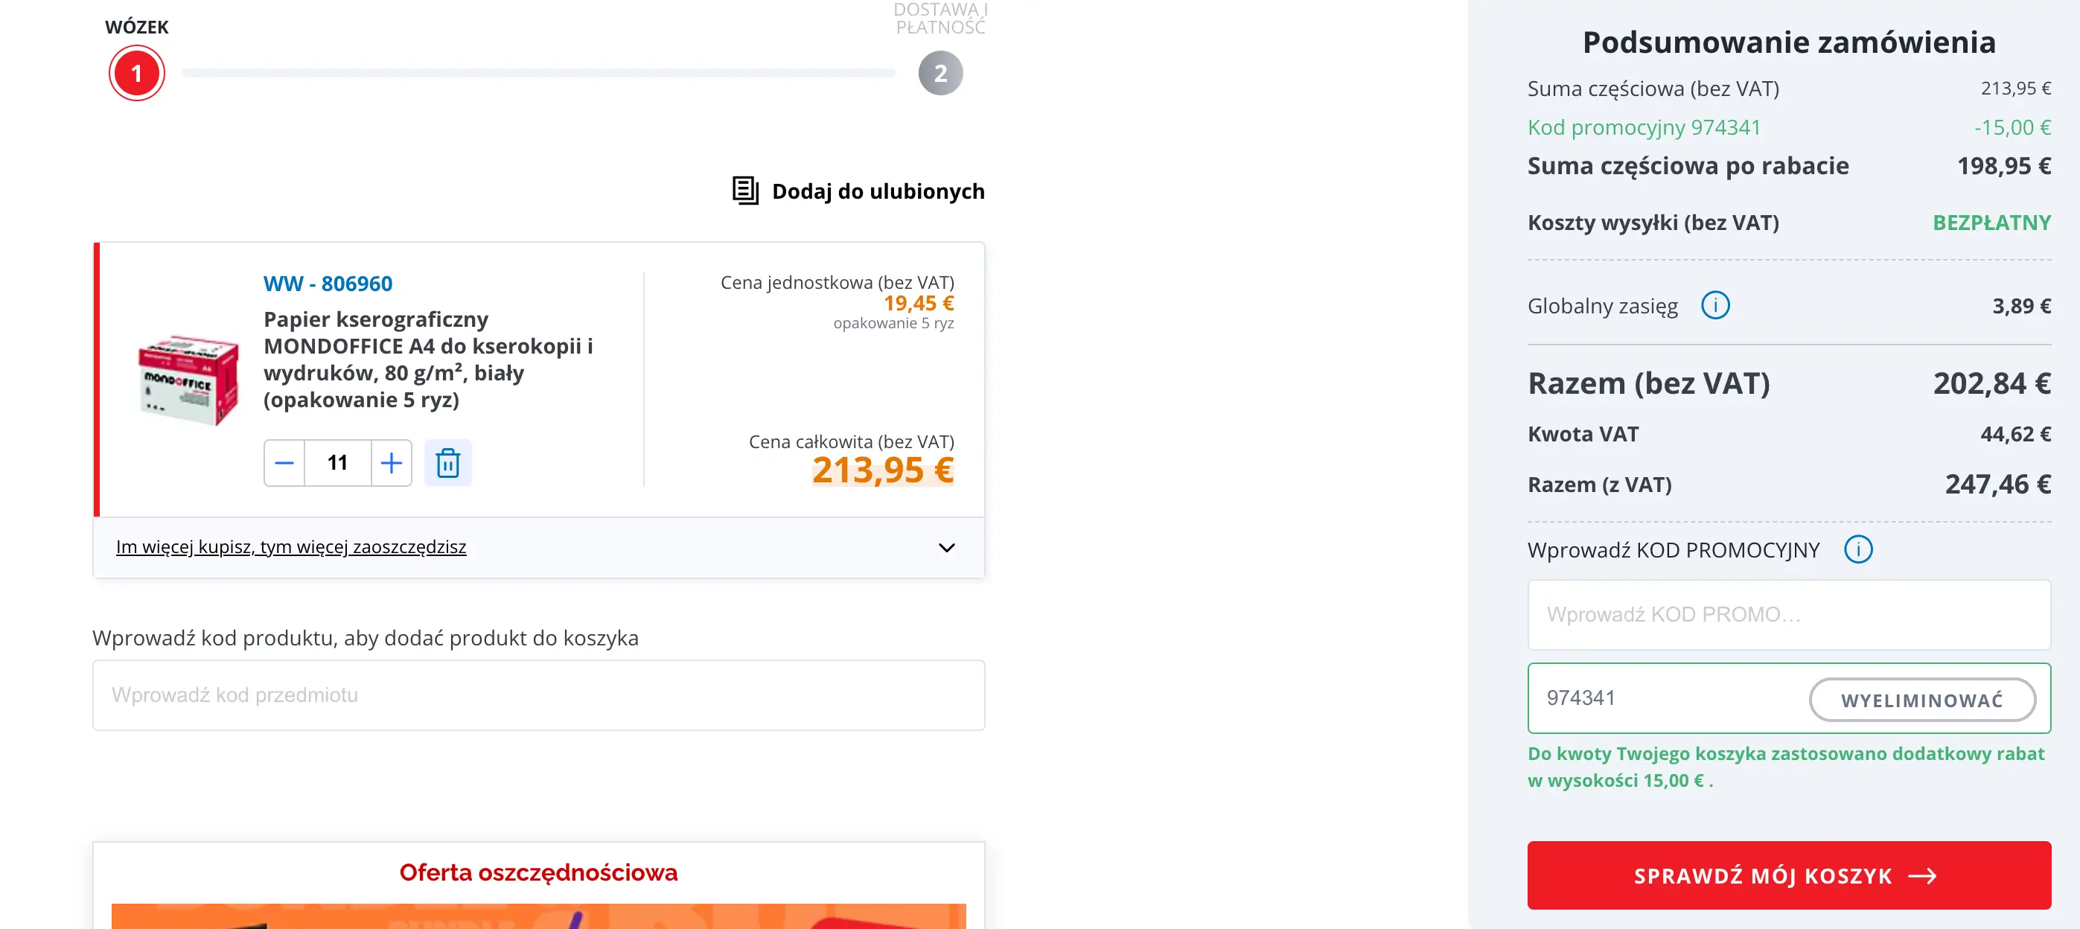Open product link WW - 806960
The width and height of the screenshot is (2080, 929).
point(327,284)
